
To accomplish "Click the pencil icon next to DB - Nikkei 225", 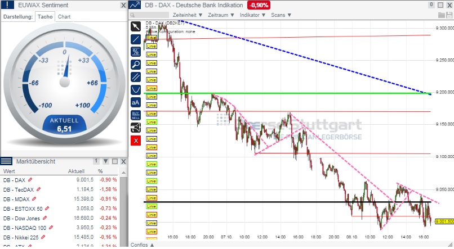I will pos(43,237).
